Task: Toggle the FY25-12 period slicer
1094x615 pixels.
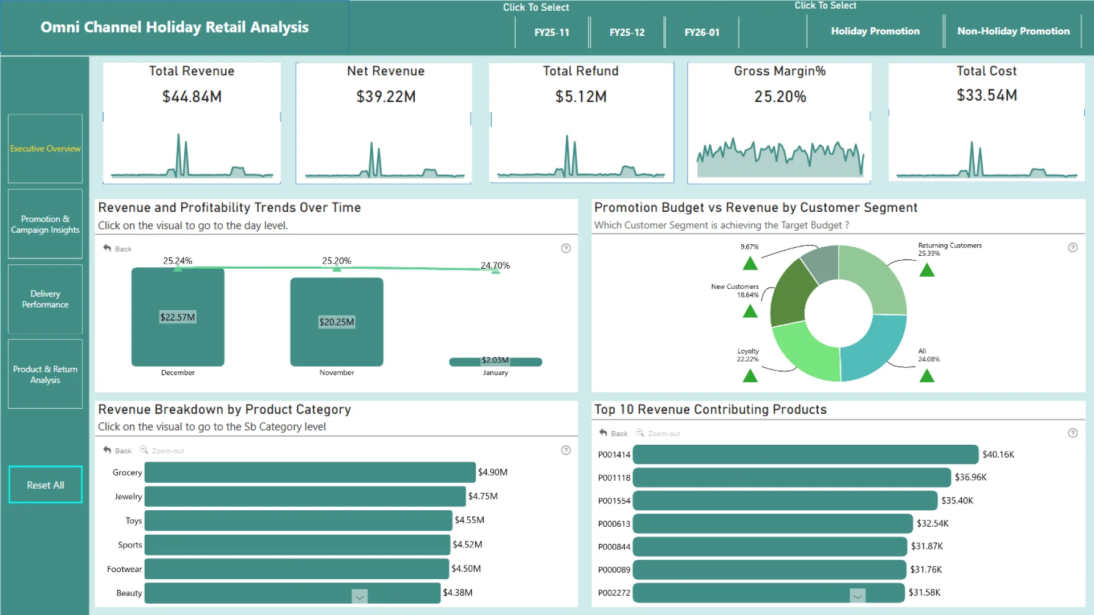Action: (627, 32)
